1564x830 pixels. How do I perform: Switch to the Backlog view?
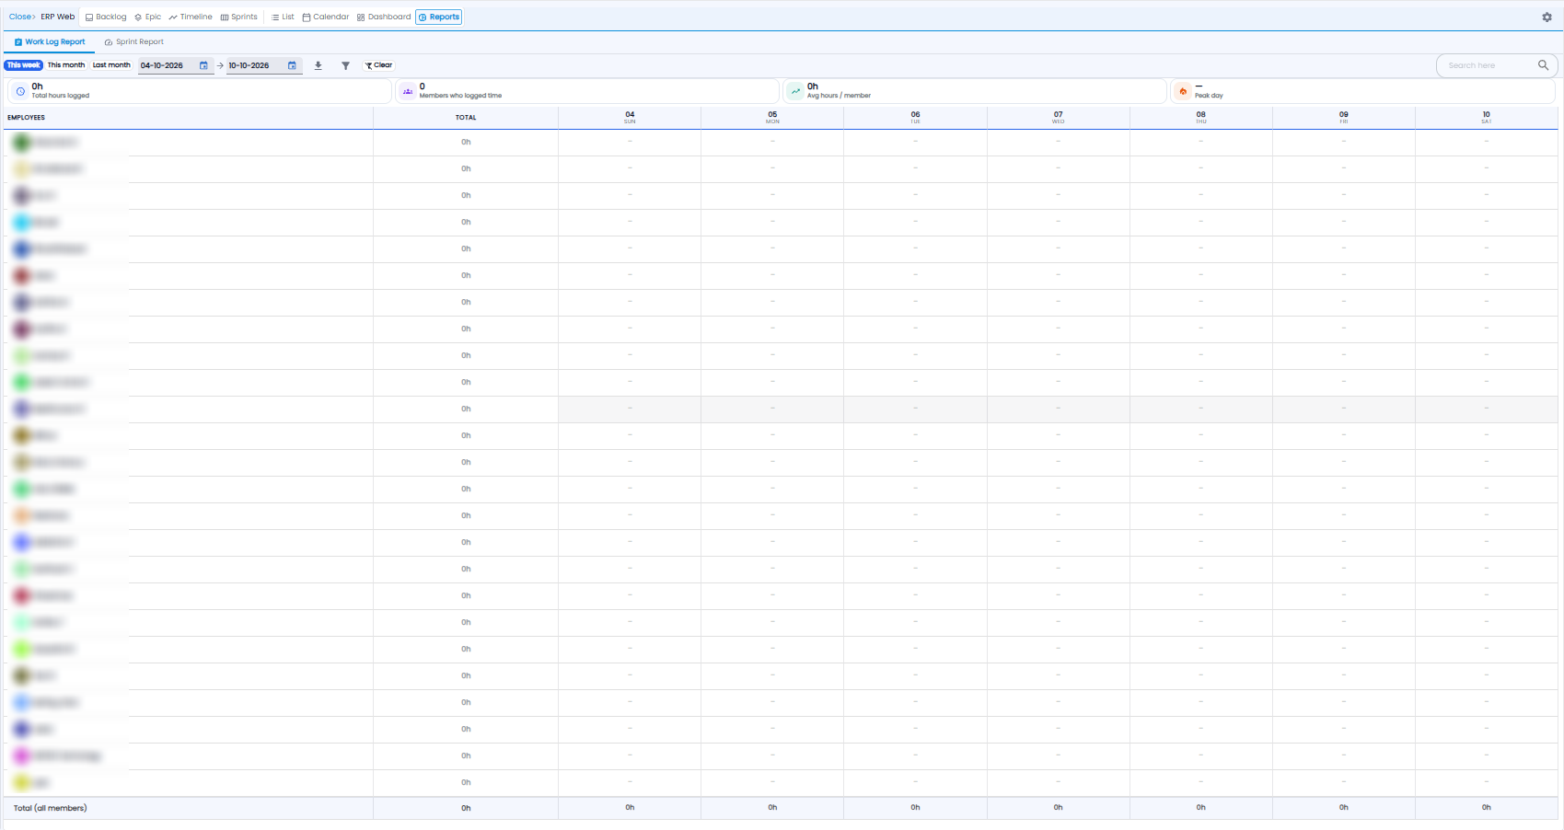106,17
